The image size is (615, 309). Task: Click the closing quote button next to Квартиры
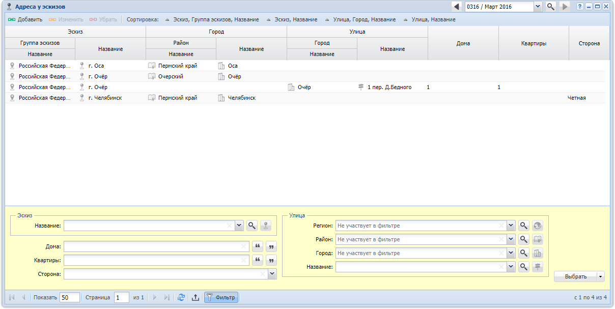point(271,260)
